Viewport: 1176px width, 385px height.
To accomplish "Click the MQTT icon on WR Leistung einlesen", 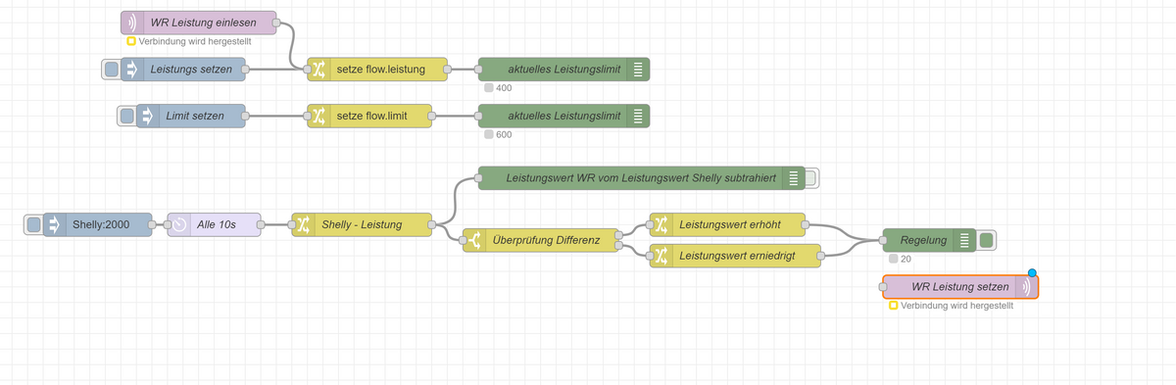I will coord(131,23).
